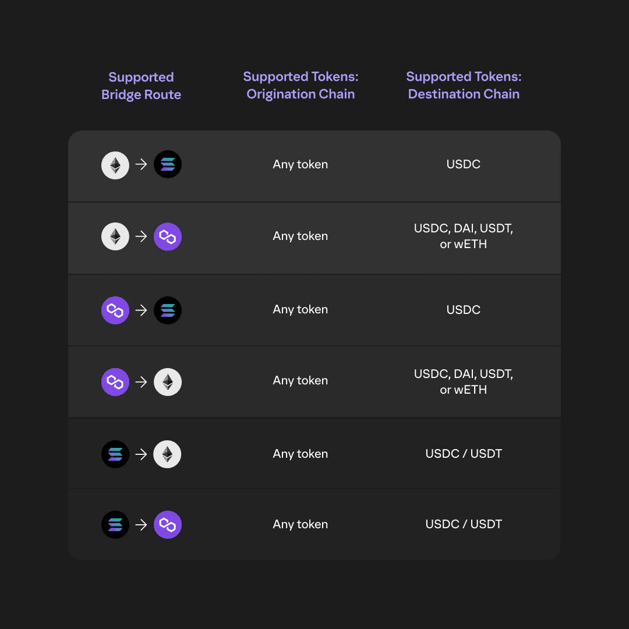Click the arrow in the Solana-to-Polygon row

click(141, 525)
